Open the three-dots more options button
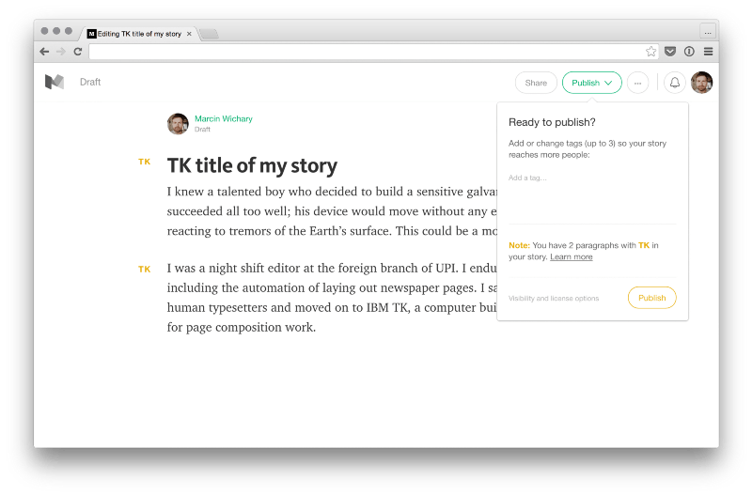 coord(637,83)
